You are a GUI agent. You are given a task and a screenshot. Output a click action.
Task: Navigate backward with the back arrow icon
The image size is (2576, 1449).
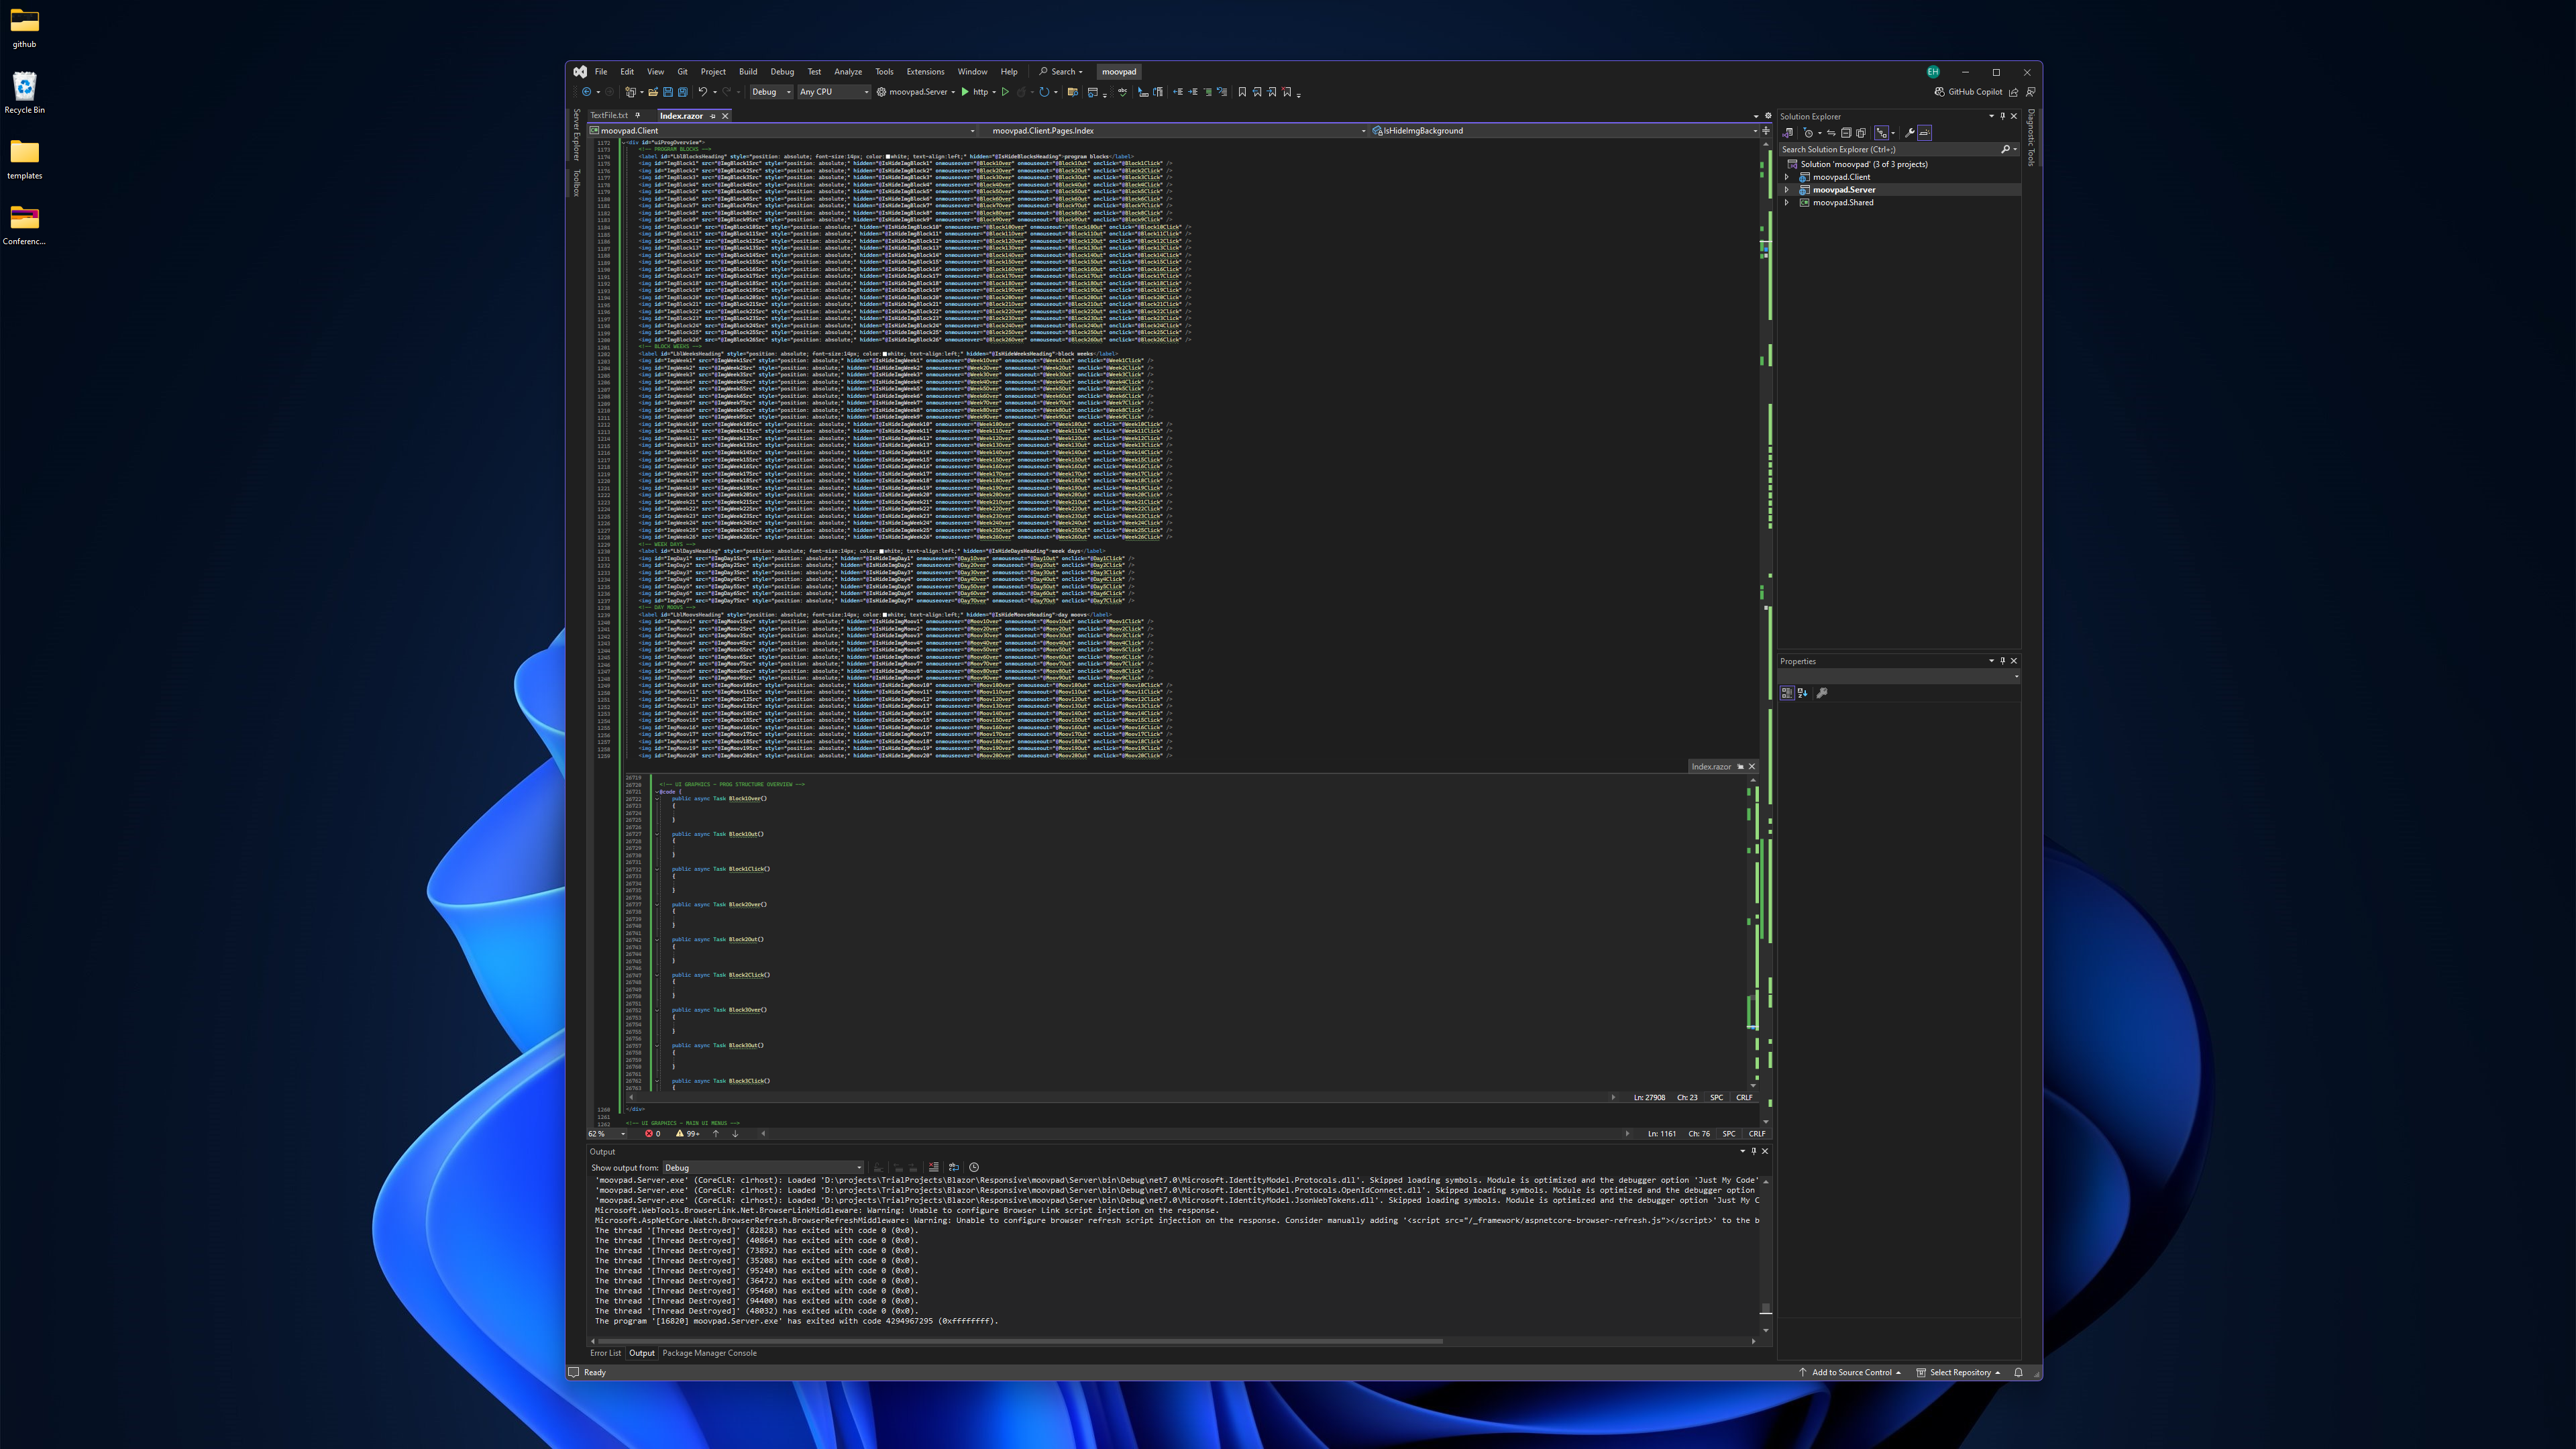click(x=587, y=92)
